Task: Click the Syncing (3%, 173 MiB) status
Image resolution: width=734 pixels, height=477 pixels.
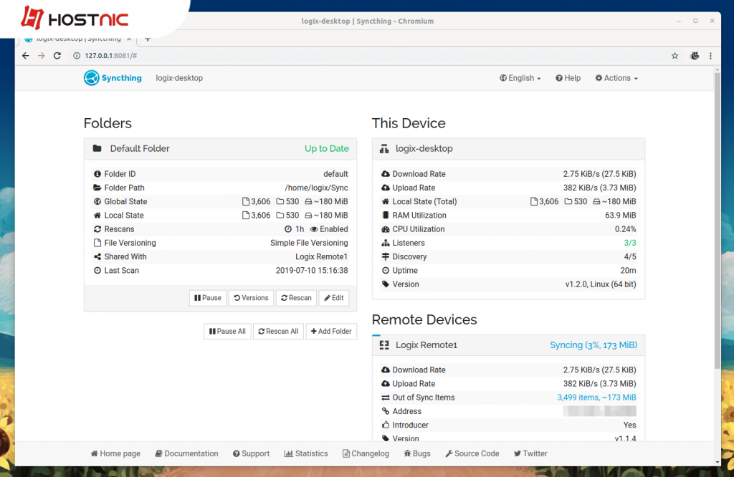Action: pos(593,345)
